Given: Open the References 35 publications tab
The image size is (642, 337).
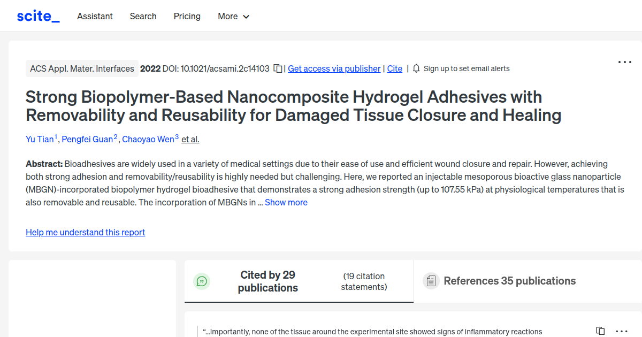Looking at the screenshot, I should [x=509, y=280].
